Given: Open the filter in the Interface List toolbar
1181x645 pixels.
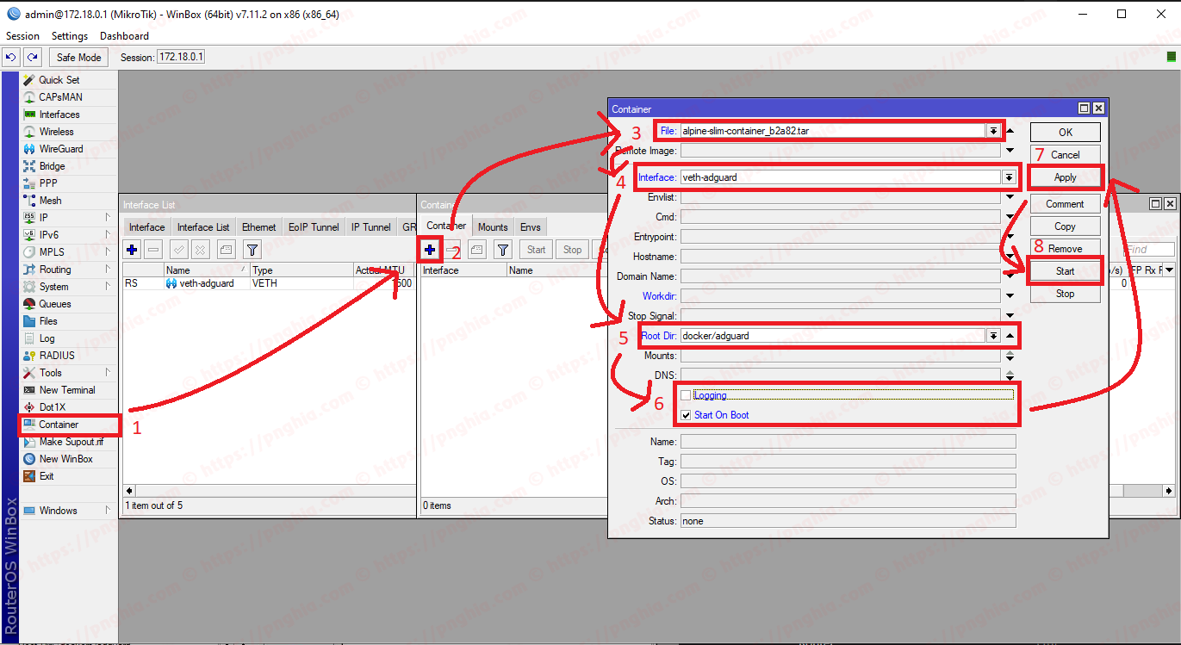Looking at the screenshot, I should point(252,250).
